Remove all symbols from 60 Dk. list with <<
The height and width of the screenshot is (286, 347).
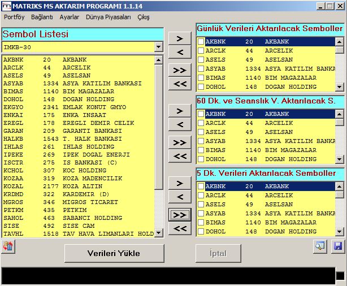tap(180, 156)
